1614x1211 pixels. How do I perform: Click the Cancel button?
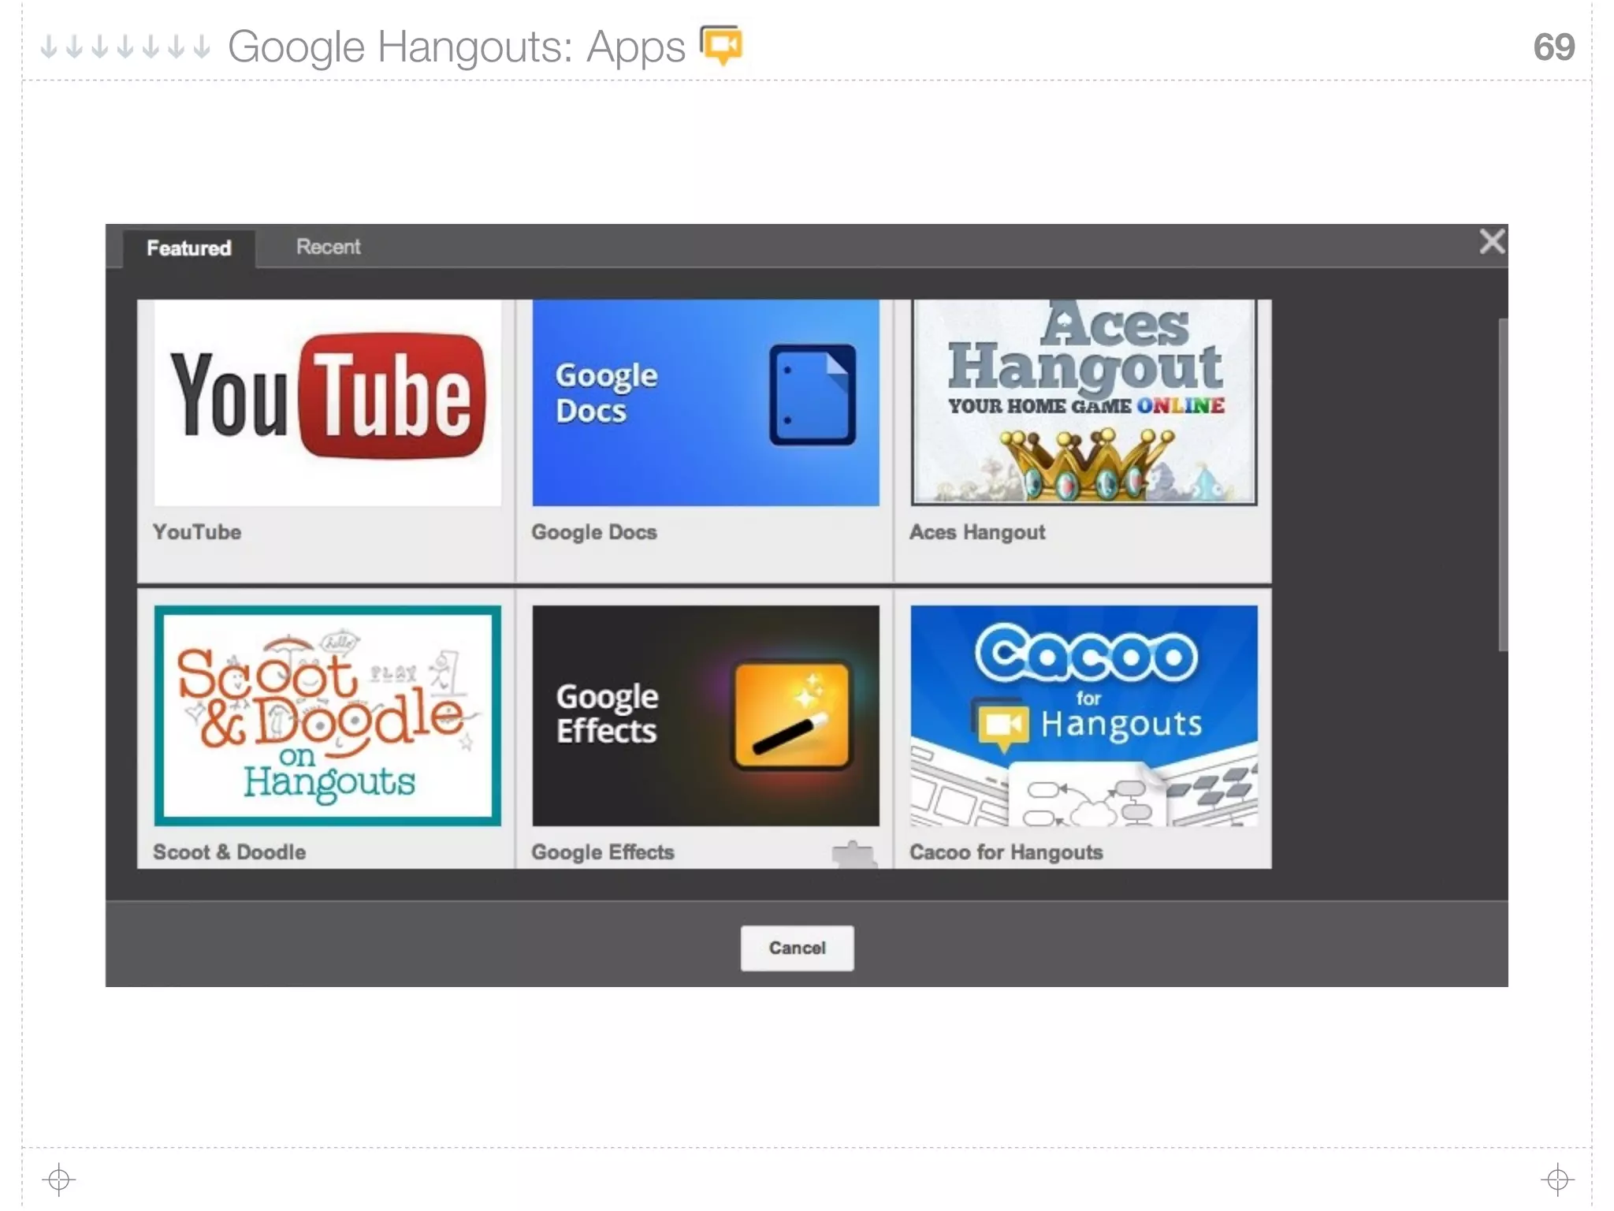tap(797, 948)
